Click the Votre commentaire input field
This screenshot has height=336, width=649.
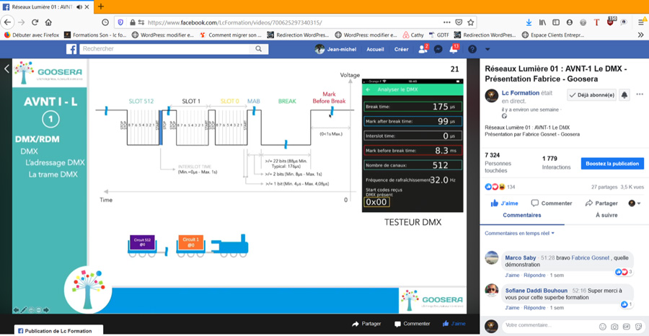coord(549,326)
